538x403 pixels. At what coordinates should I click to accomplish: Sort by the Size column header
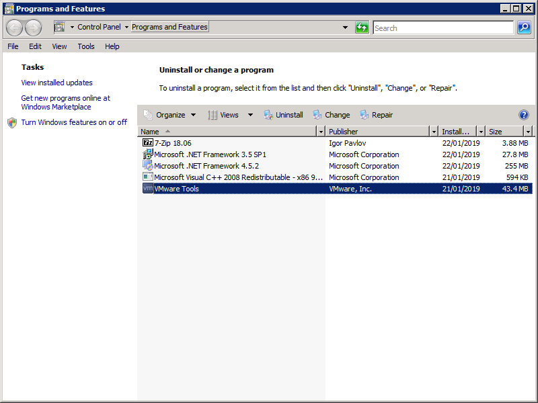(x=505, y=131)
